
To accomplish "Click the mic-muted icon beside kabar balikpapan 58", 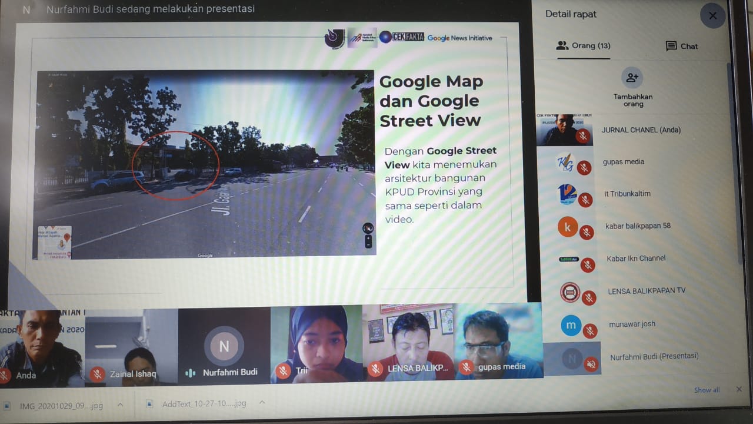I will pyautogui.click(x=586, y=233).
